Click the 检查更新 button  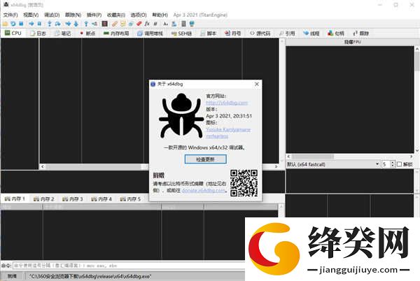(205, 159)
